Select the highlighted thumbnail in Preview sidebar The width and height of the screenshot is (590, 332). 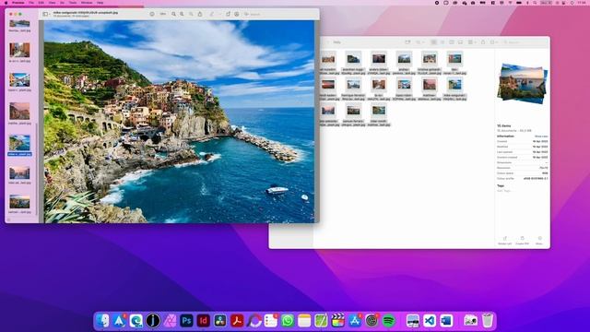[x=19, y=146]
